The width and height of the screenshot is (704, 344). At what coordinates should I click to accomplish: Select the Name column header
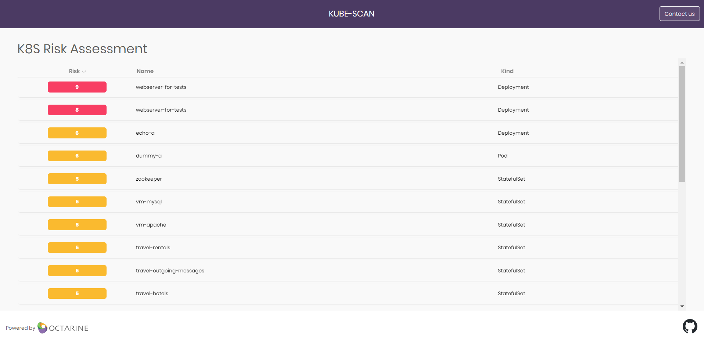point(145,71)
